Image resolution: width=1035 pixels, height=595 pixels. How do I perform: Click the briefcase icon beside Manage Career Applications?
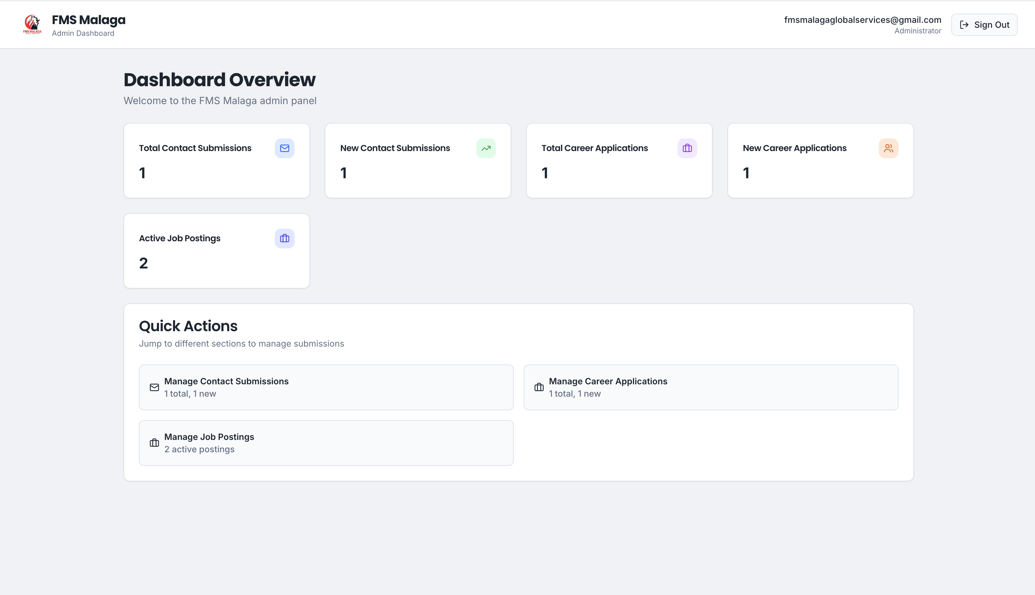[x=539, y=387]
